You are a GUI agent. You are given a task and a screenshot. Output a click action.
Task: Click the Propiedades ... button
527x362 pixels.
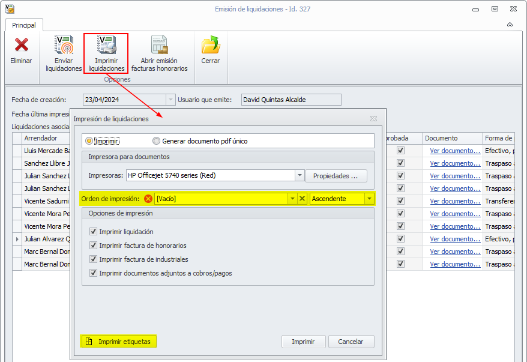tap(336, 176)
